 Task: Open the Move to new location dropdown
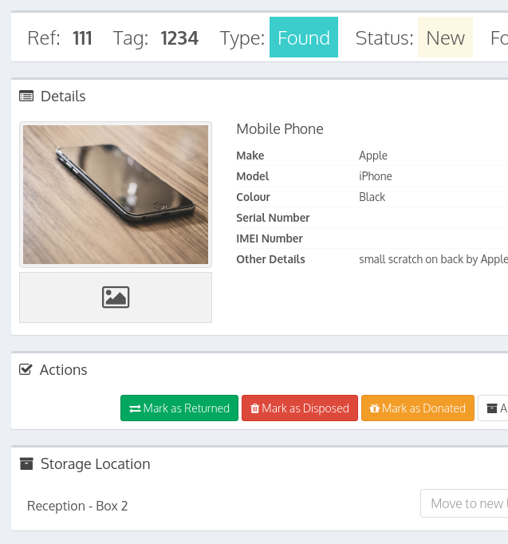(x=464, y=503)
